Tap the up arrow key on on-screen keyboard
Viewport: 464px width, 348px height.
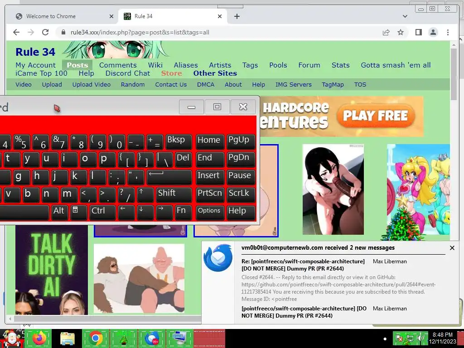145,195
